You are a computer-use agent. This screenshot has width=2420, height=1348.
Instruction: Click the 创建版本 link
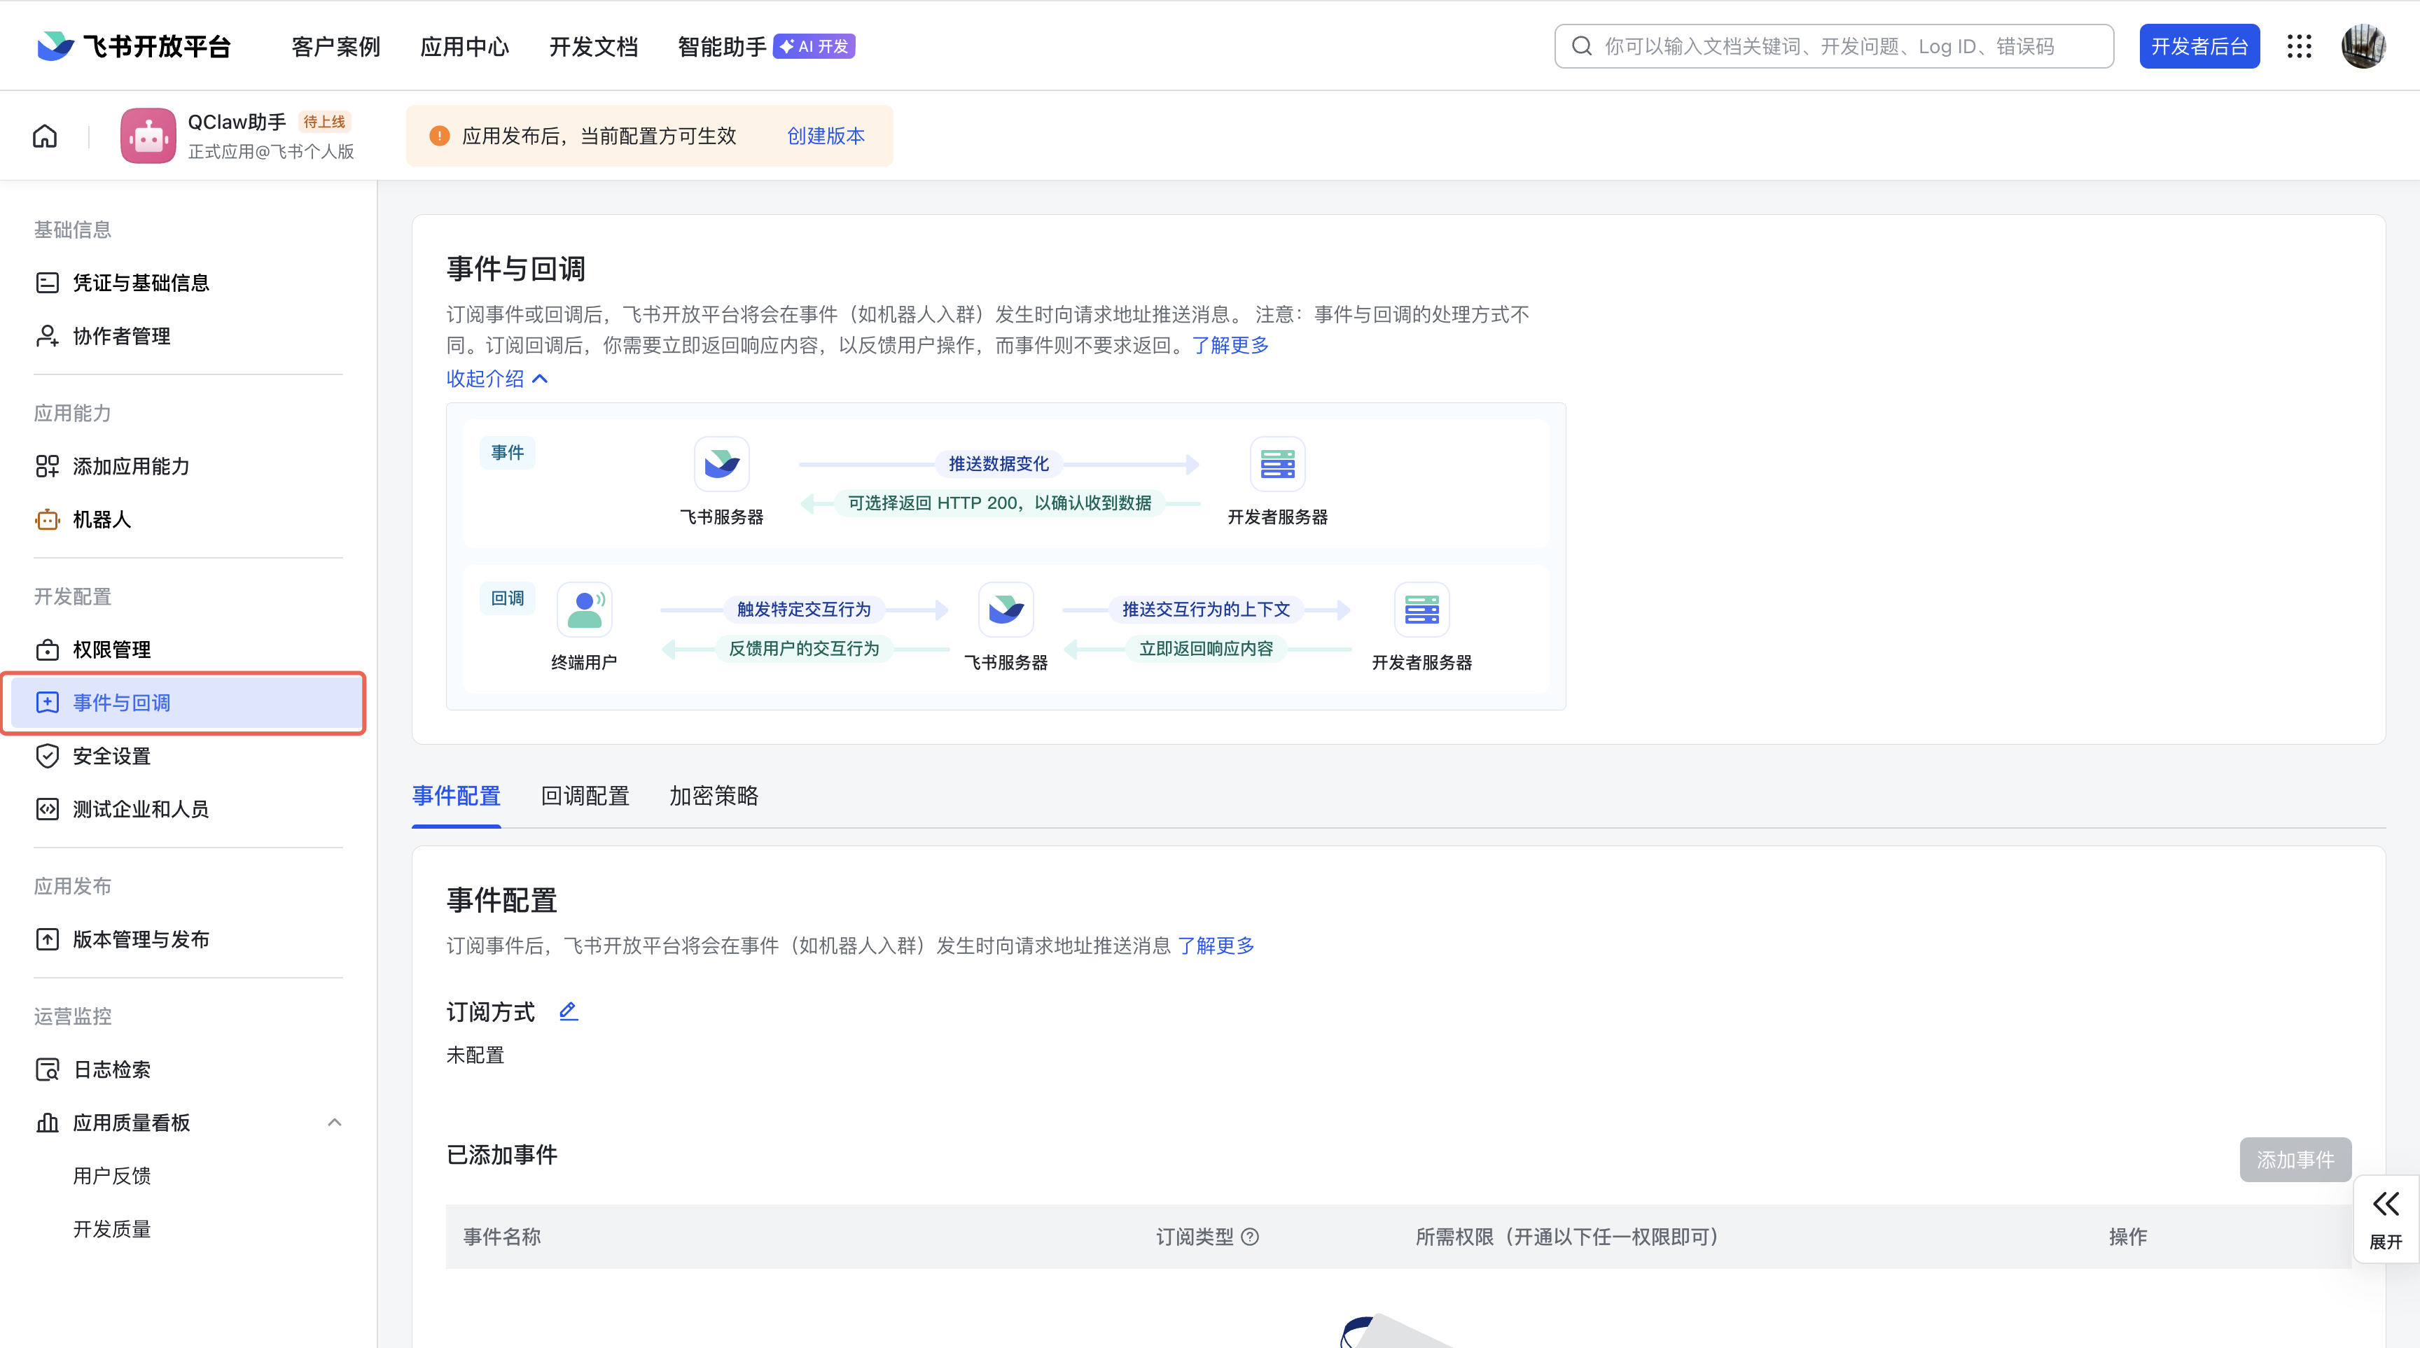825,135
